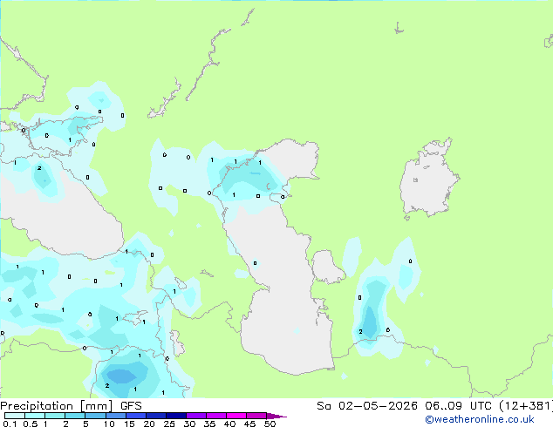This screenshot has height=427, width=553.
Task: Click the 'Sa 02-05-2026 06..09 UTC (12+381)' timestamp
Action: point(434,406)
